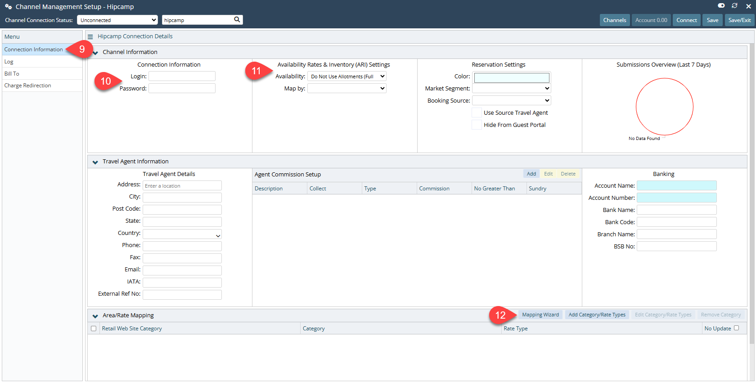Click the Commission column header
Screen dimensions: 756x383
444,189
